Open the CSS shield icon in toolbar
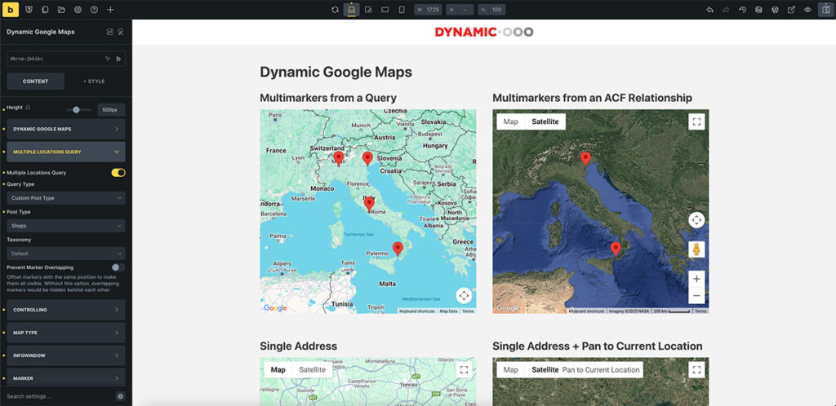This screenshot has height=406, width=836. pyautogui.click(x=29, y=10)
